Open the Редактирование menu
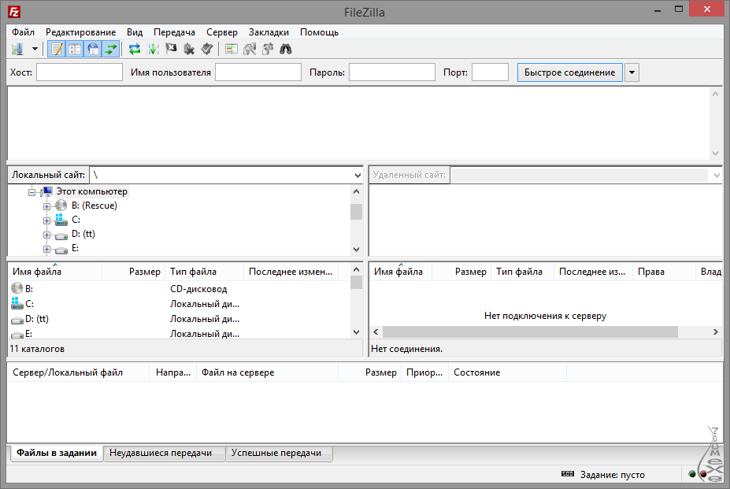Image resolution: width=730 pixels, height=489 pixels. click(80, 32)
